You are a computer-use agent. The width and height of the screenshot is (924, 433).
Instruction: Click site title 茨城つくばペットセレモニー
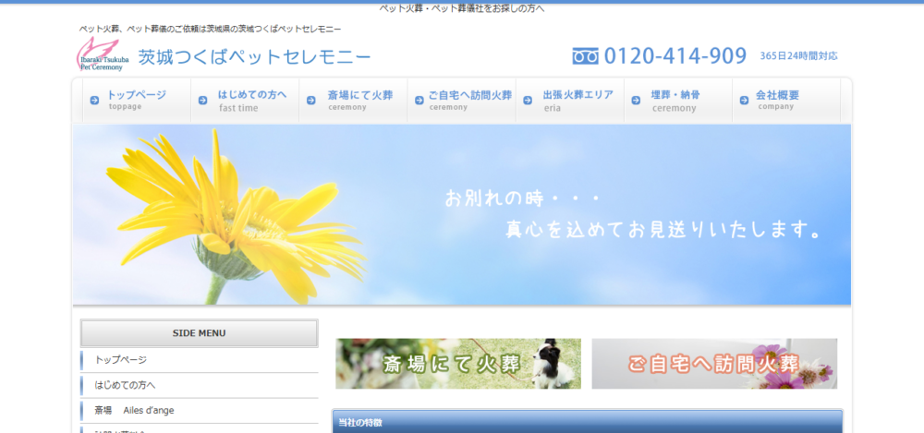(x=255, y=57)
